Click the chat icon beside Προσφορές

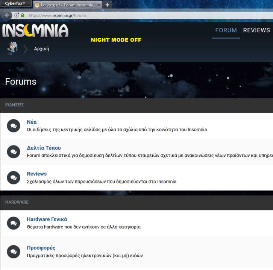(x=14, y=252)
